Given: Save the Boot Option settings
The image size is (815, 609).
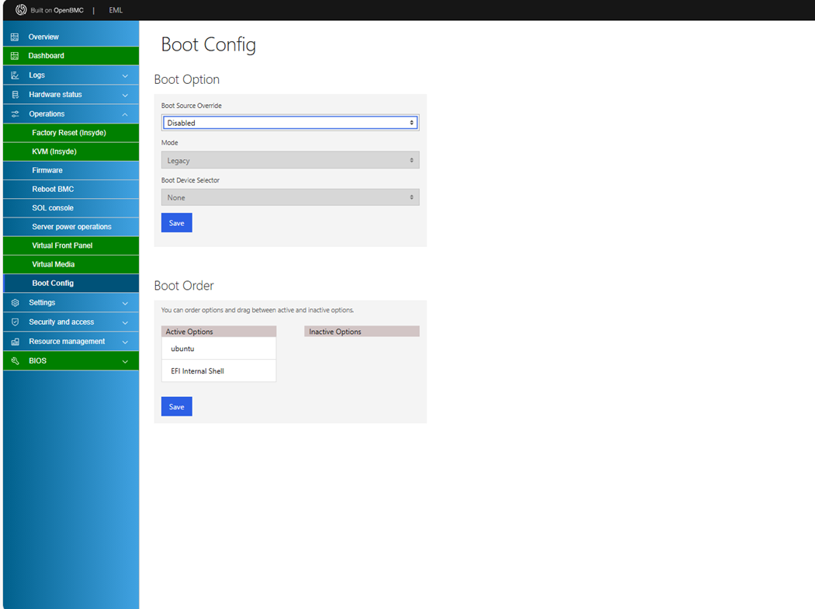Looking at the screenshot, I should (176, 223).
